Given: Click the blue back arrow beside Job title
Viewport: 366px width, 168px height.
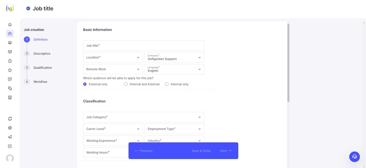Looking at the screenshot, I should [x=28, y=9].
